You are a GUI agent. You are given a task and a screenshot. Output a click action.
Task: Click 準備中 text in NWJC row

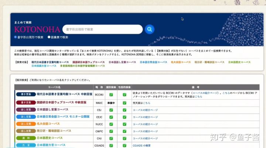(x=111, y=103)
